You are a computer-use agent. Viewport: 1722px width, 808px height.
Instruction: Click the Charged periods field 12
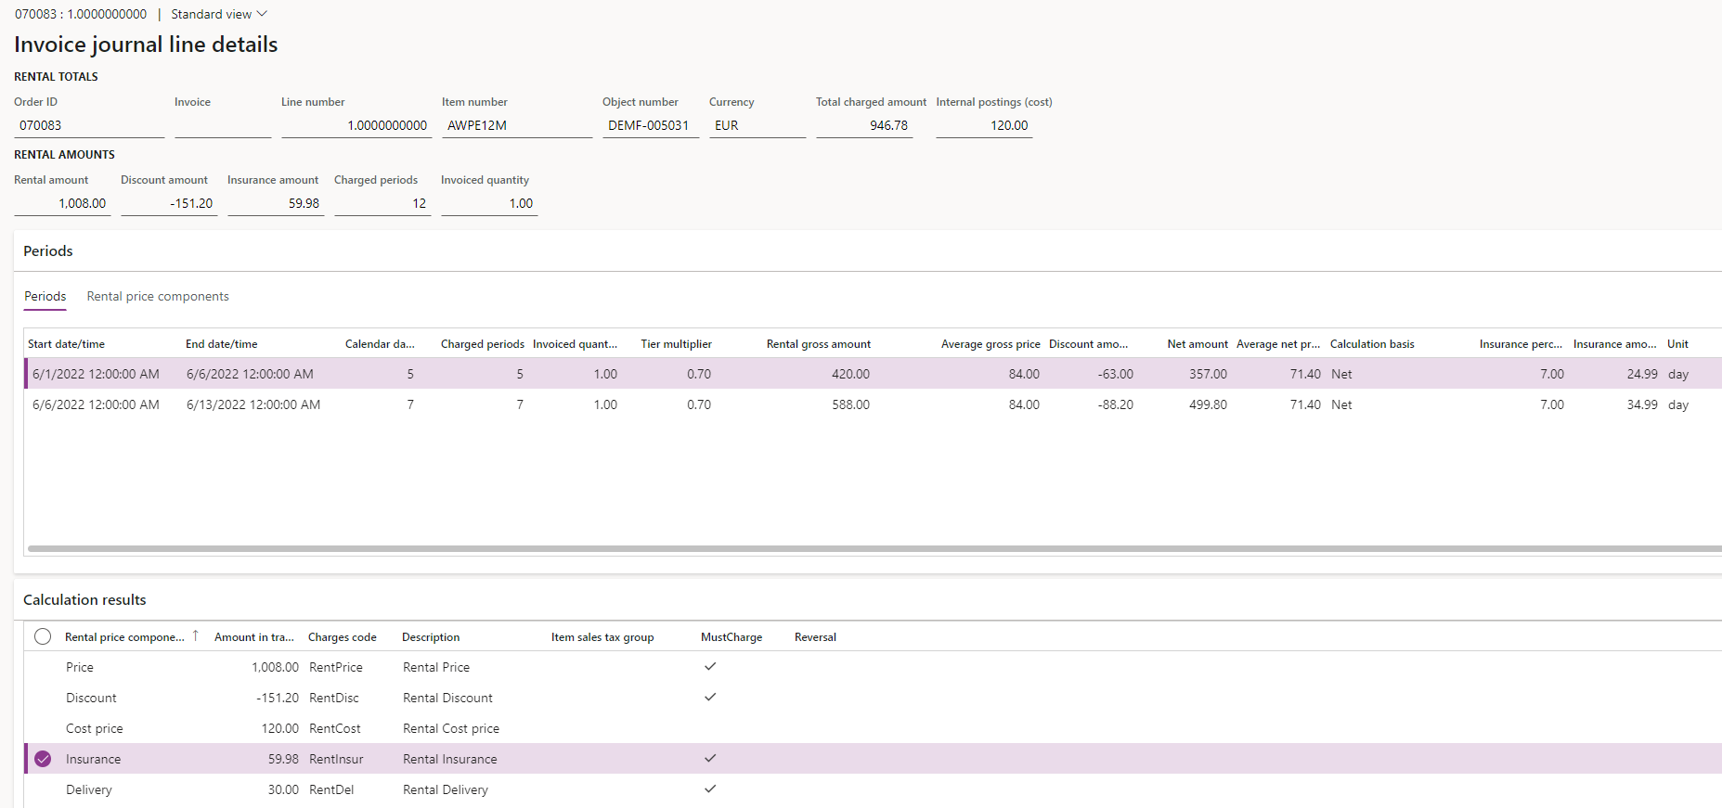382,203
